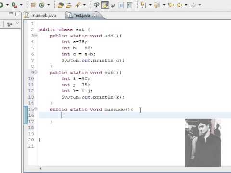Click the green Run button
Screen dimensions: 231x173
(1, 5)
